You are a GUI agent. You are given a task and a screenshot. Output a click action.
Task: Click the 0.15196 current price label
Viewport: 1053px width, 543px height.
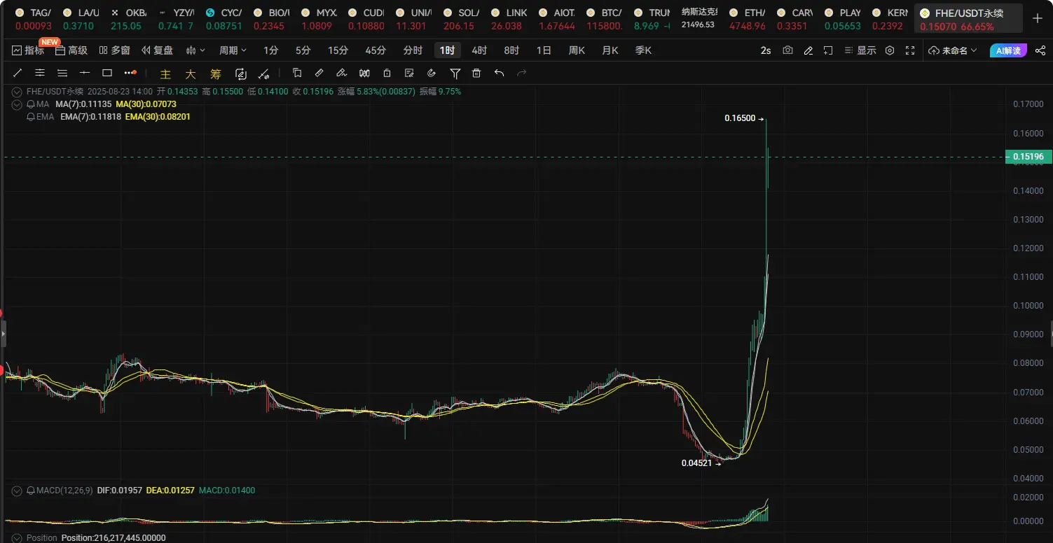(x=1028, y=157)
